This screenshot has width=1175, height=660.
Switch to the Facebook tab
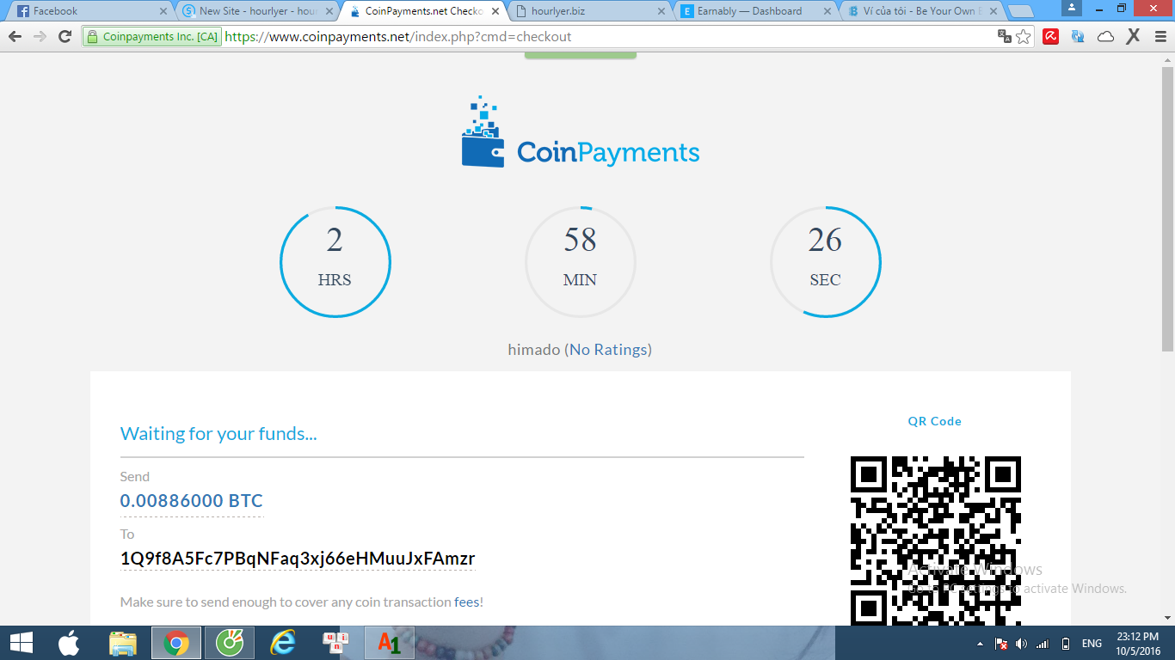pos(92,11)
